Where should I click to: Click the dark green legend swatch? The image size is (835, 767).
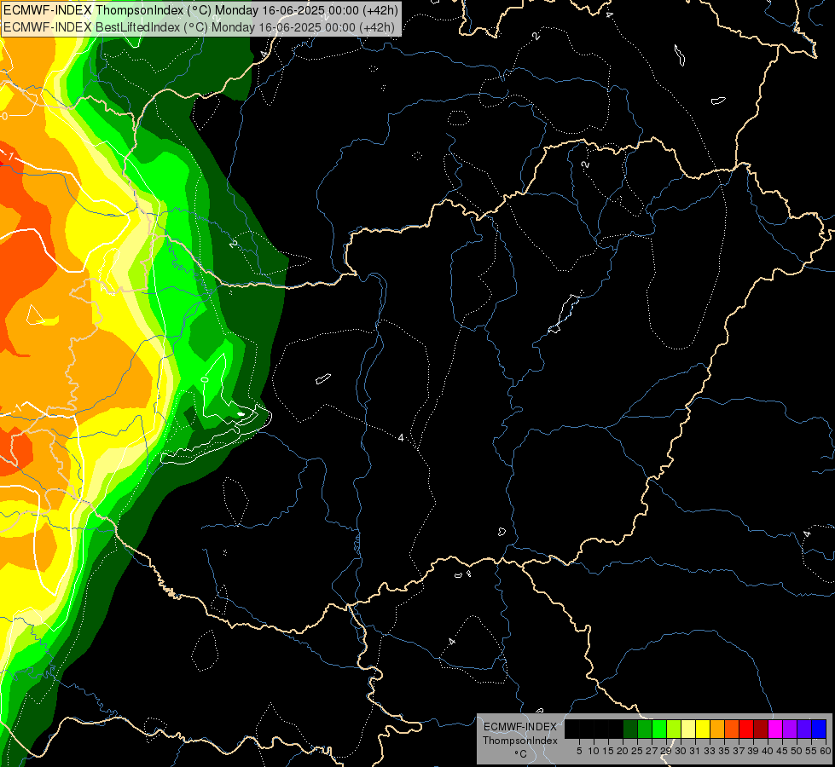[x=630, y=729]
